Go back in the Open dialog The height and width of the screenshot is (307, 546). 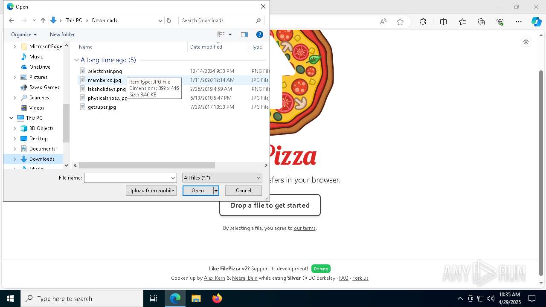click(12, 20)
